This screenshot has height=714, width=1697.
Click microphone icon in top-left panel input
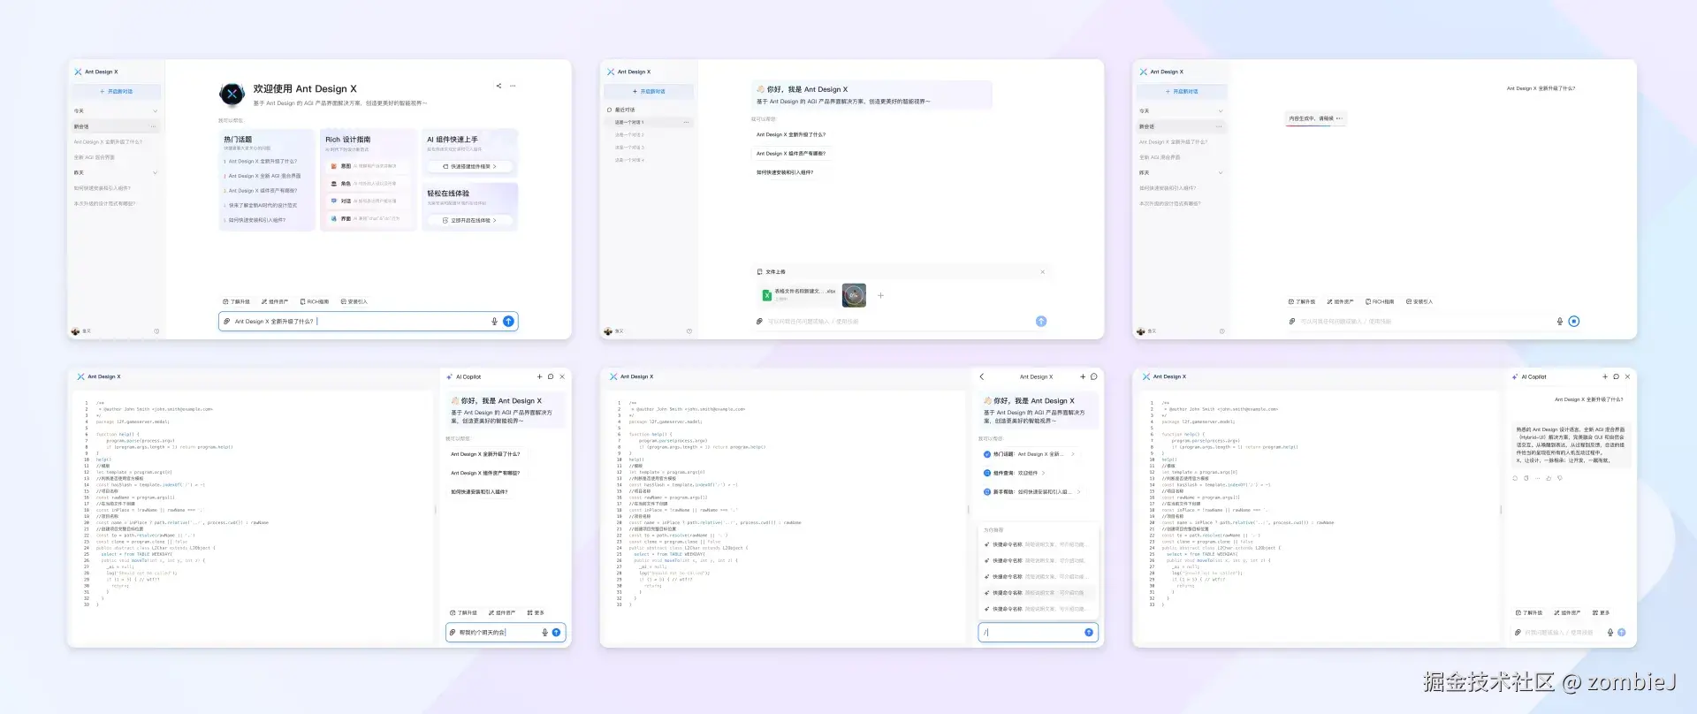(x=494, y=322)
